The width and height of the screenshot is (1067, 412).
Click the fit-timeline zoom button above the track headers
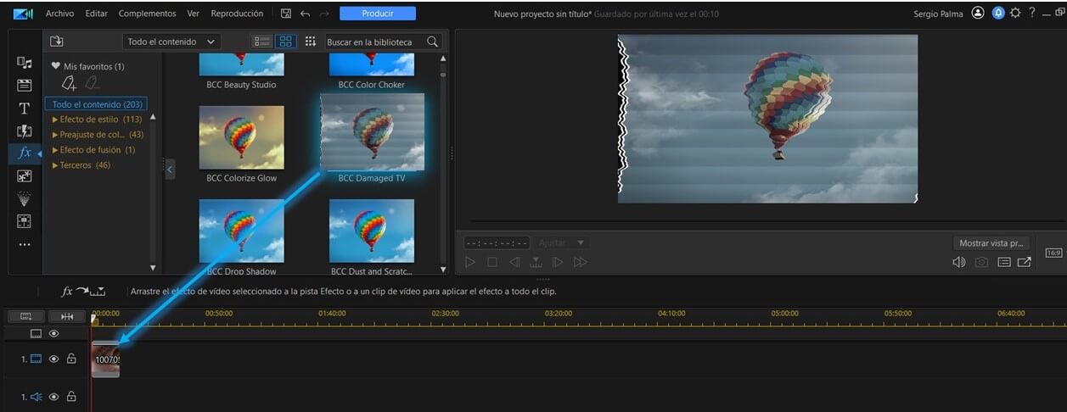[x=66, y=316]
